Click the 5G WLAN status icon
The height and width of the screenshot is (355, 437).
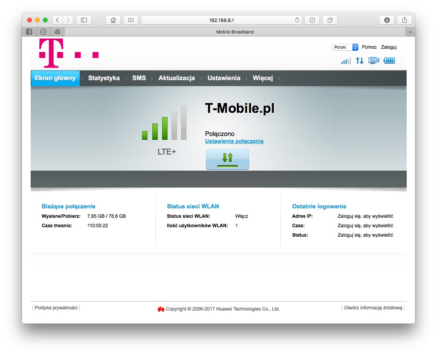(374, 61)
